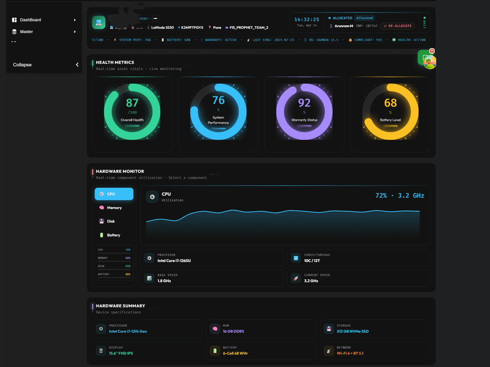490x367 pixels.
Task: Click the Battery Level 68 gauge
Action: 390,112
